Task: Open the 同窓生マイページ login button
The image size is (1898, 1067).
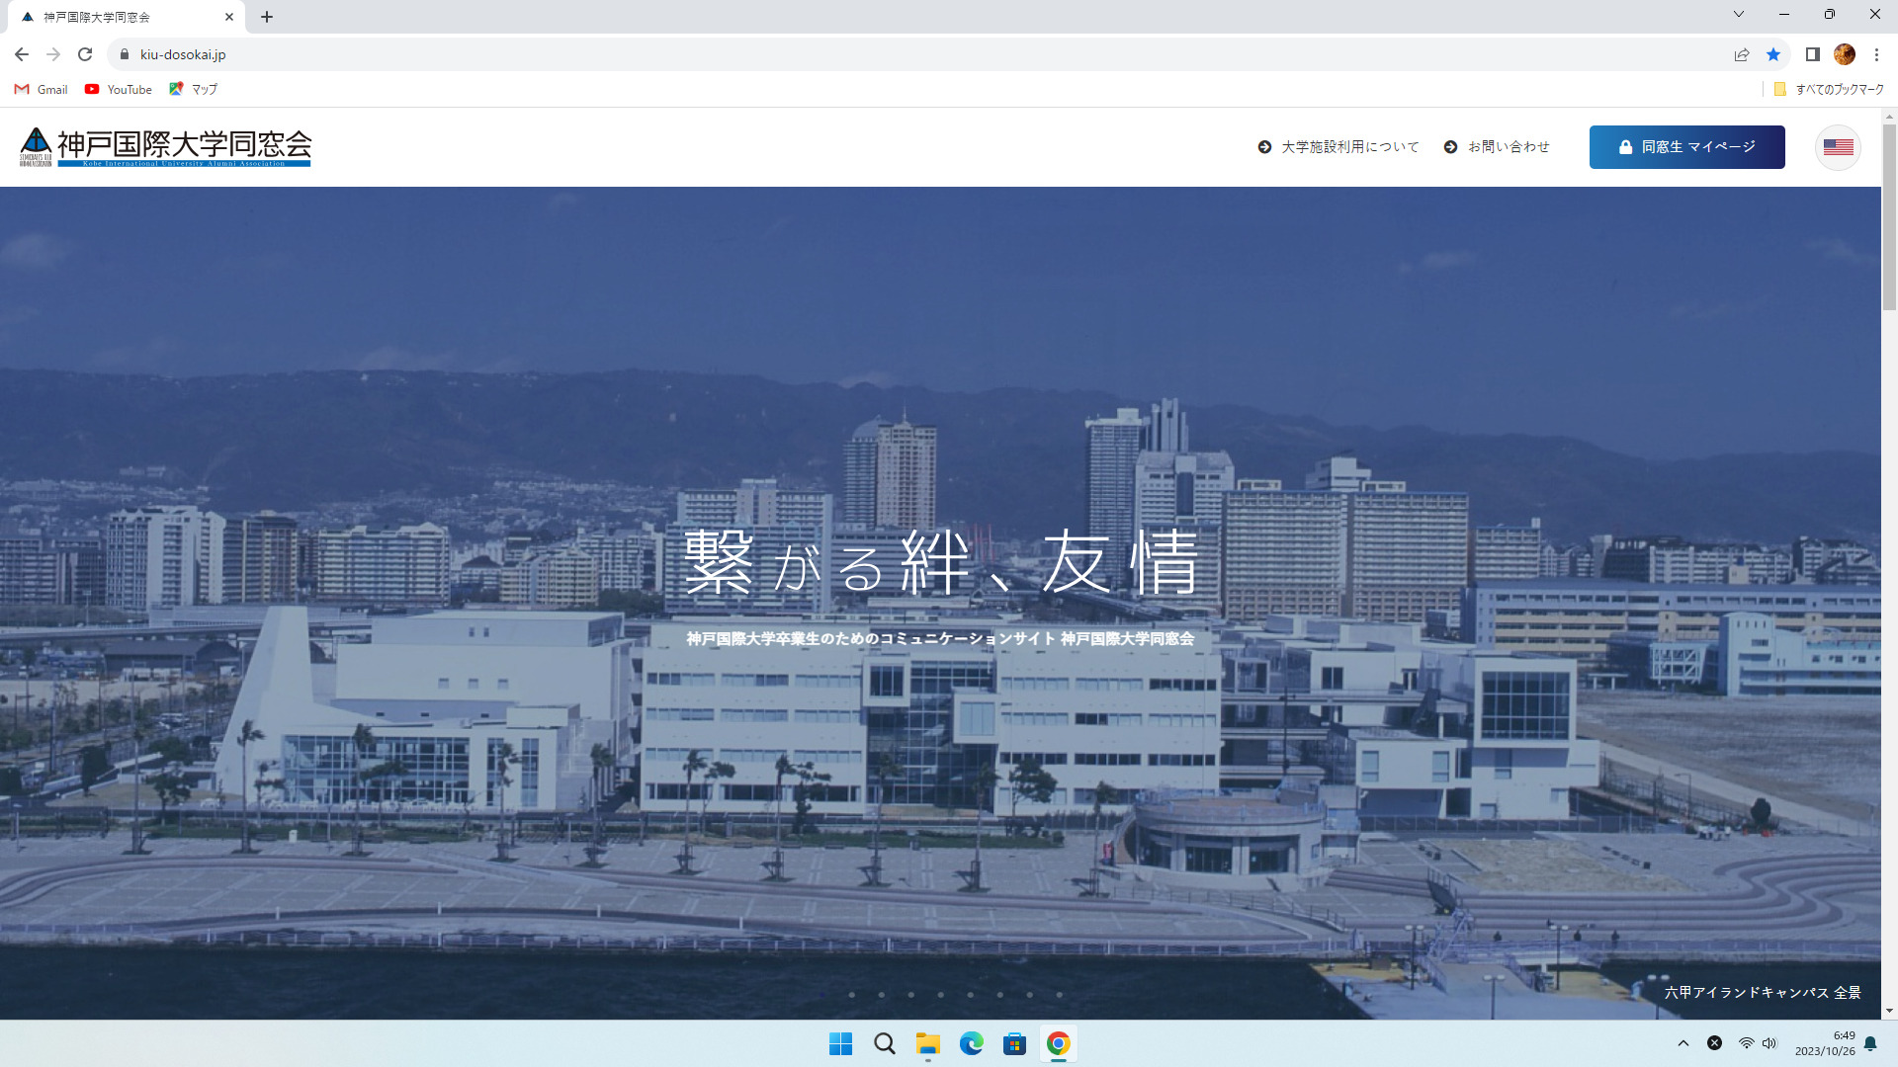Action: (x=1686, y=146)
